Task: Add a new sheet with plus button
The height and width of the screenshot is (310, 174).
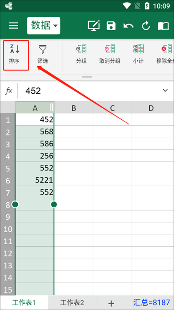Action: (x=111, y=303)
